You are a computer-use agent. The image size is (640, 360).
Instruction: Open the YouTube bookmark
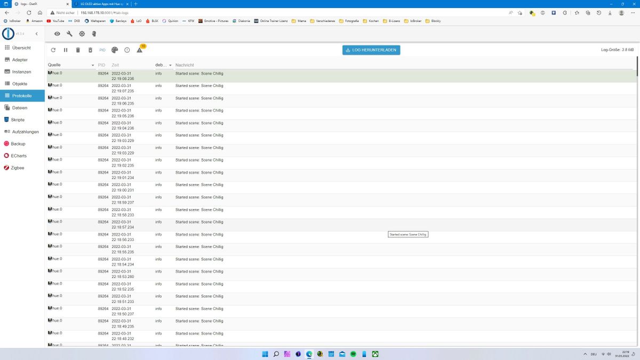tap(56, 21)
